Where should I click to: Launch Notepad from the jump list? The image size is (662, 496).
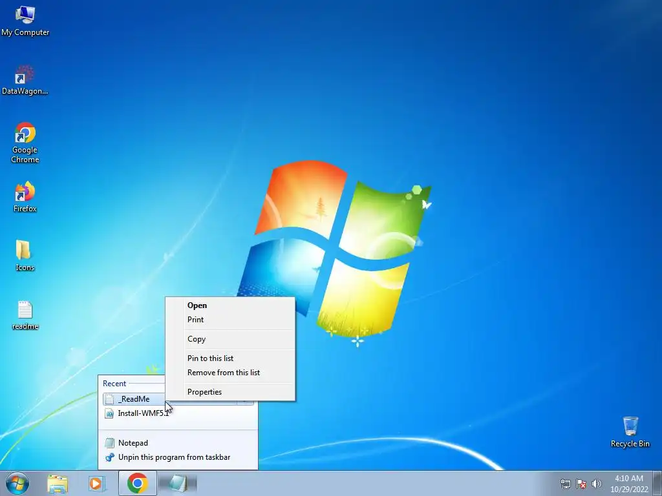point(177,443)
